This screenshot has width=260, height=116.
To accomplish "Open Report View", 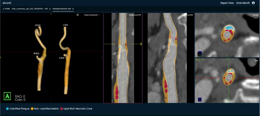I will pos(227,3).
